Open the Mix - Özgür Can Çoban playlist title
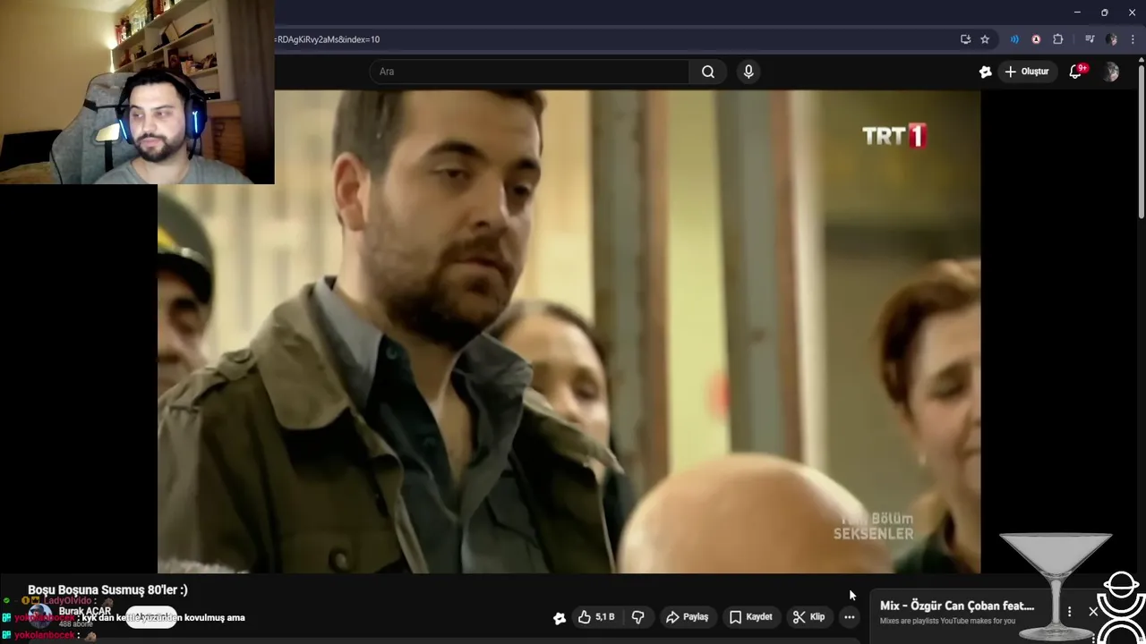1146x644 pixels. coord(957,606)
